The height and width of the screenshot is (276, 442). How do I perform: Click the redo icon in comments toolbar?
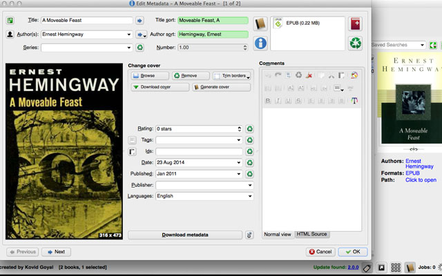[x=278, y=75]
